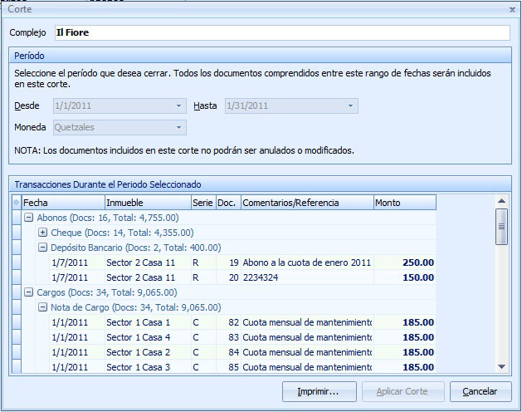Viewport: 522px width, 412px height.
Task: Click the Complejo field showing Il Fiore
Action: (x=281, y=32)
